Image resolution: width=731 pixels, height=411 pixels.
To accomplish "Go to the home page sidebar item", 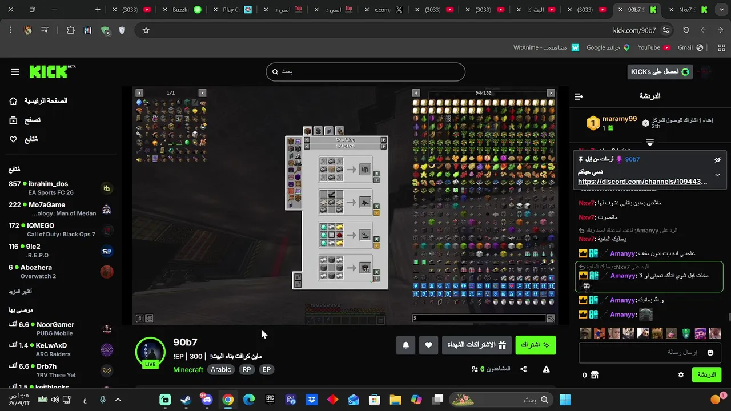I will pyautogui.click(x=38, y=101).
